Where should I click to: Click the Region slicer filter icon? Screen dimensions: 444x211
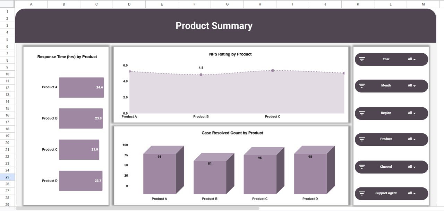click(x=362, y=113)
